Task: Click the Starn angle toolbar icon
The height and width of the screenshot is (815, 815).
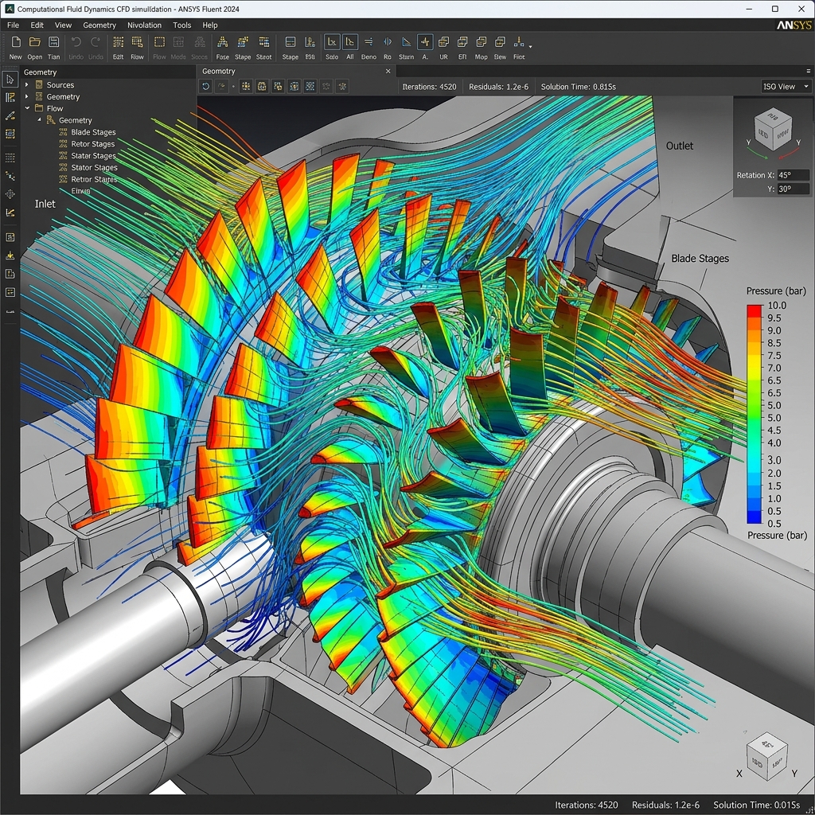Action: click(407, 42)
